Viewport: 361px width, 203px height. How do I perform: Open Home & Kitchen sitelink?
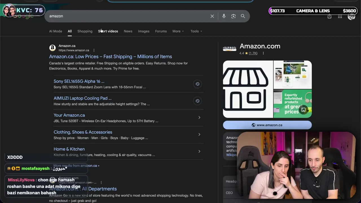point(69,149)
